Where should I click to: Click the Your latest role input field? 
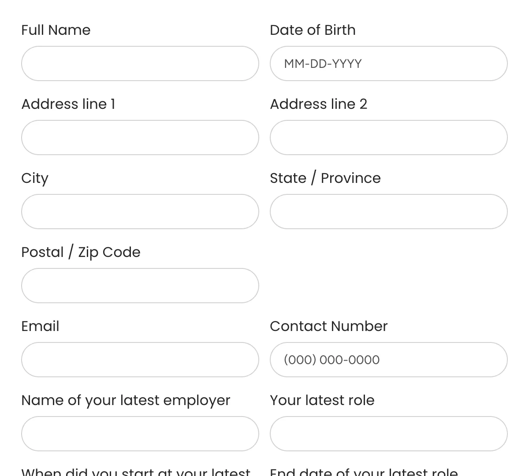pyautogui.click(x=389, y=434)
